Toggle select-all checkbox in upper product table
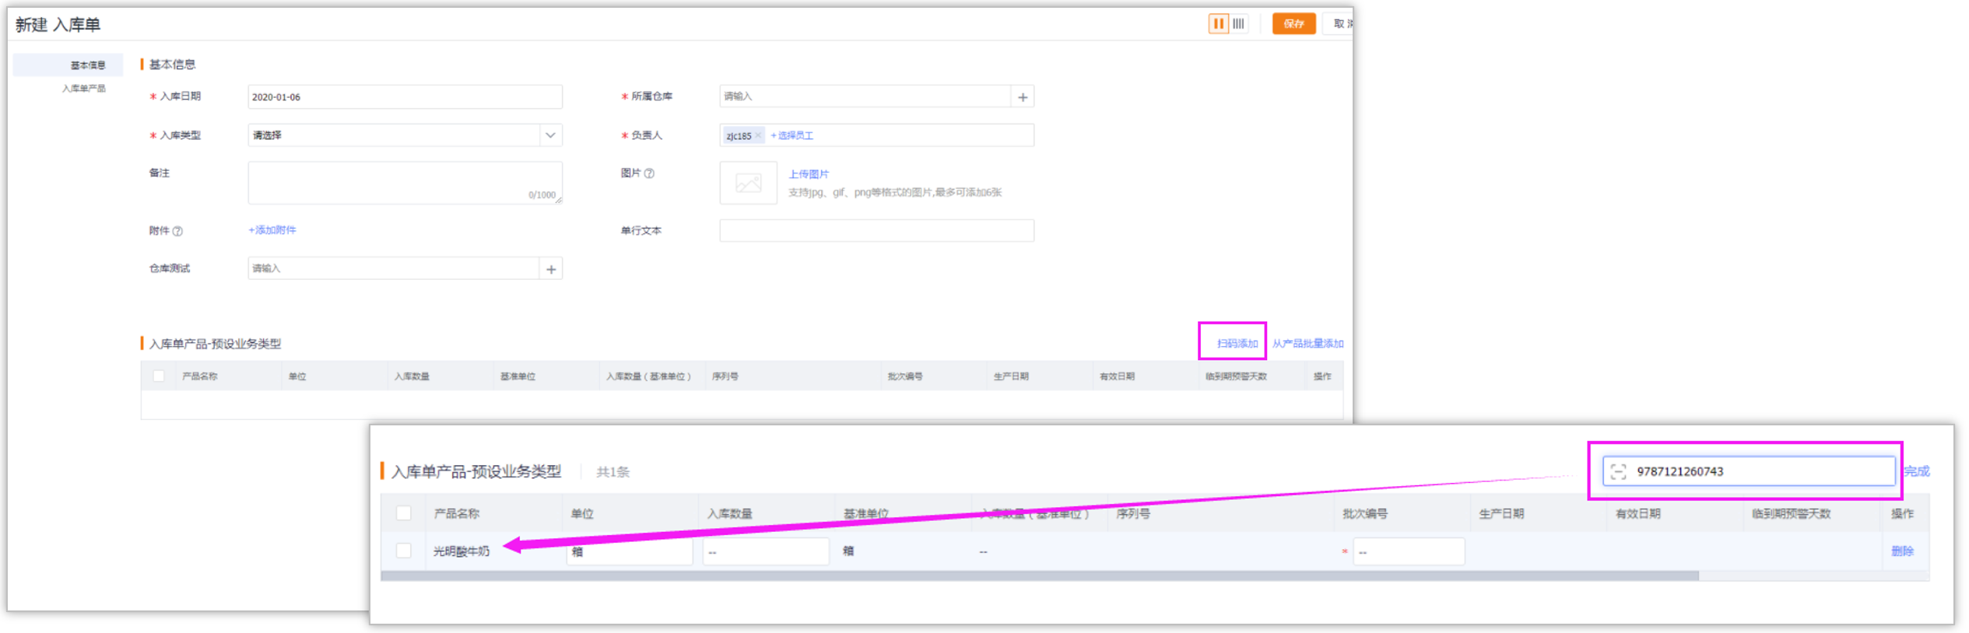 click(159, 376)
